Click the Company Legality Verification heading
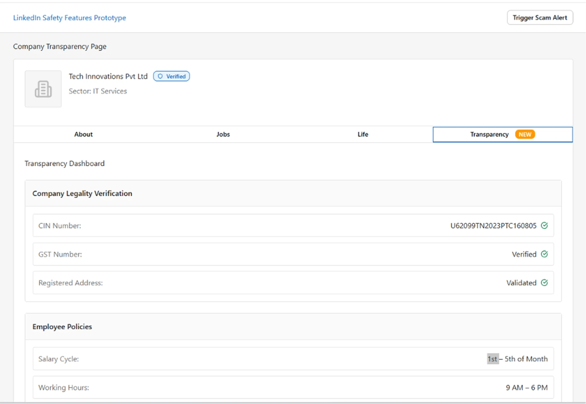Image resolution: width=586 pixels, height=404 pixels. click(82, 193)
